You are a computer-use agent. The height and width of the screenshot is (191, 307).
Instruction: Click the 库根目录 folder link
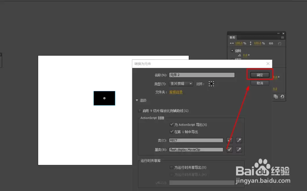click(176, 92)
